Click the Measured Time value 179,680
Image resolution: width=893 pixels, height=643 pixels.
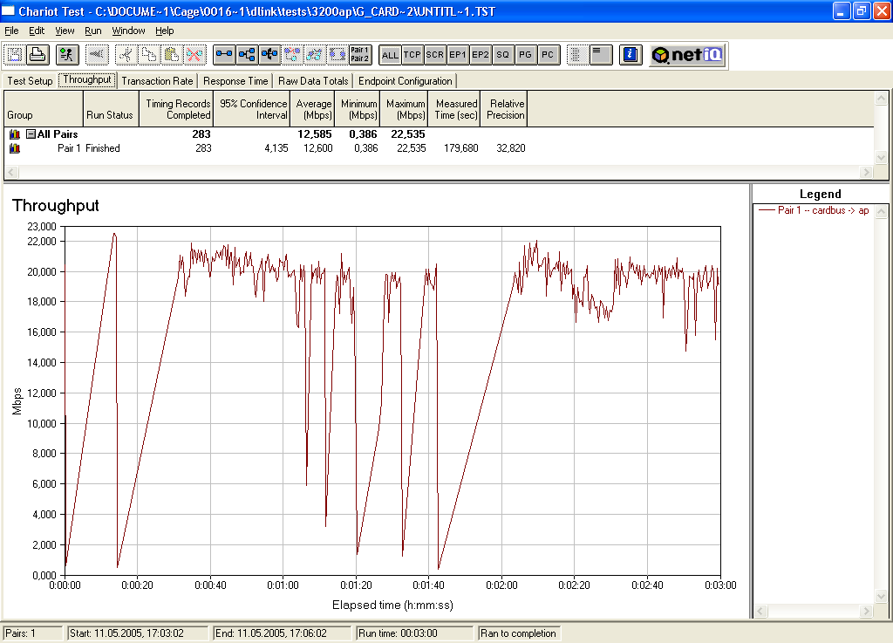[460, 148]
